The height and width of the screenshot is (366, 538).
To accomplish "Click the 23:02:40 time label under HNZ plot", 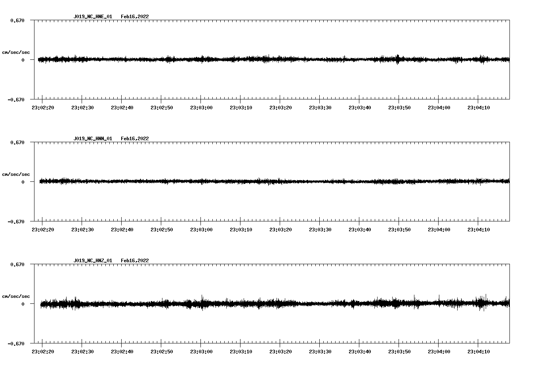I will click(x=122, y=351).
